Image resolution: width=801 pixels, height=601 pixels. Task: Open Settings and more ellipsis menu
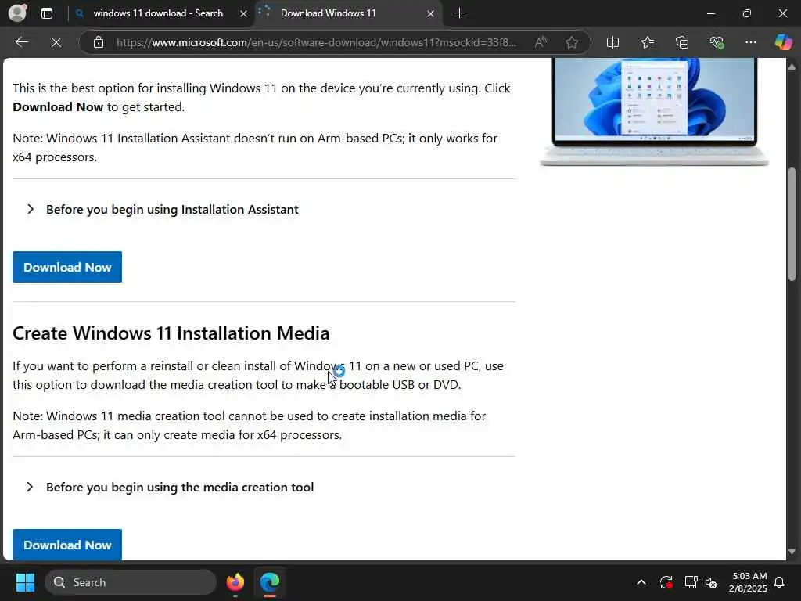pos(750,42)
